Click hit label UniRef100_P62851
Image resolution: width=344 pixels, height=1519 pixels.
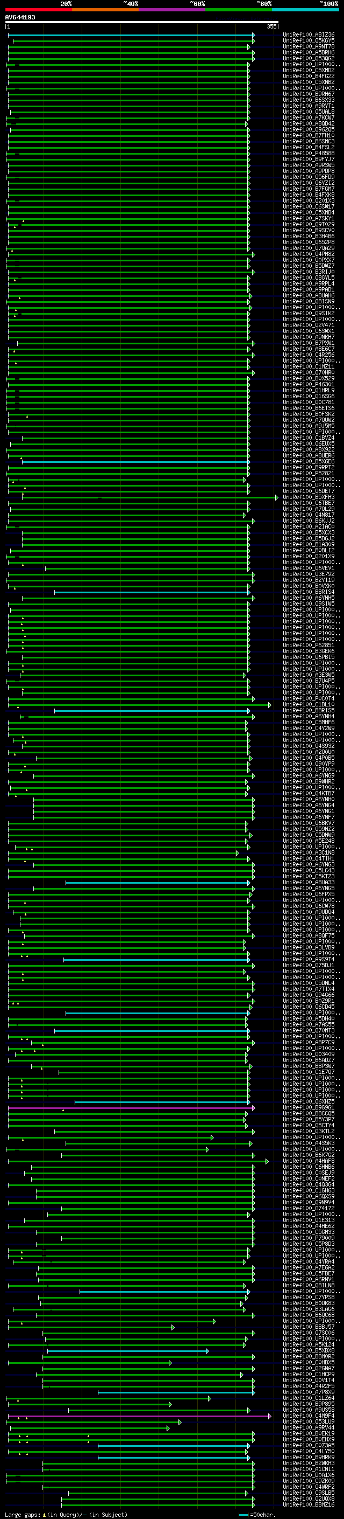click(x=309, y=645)
